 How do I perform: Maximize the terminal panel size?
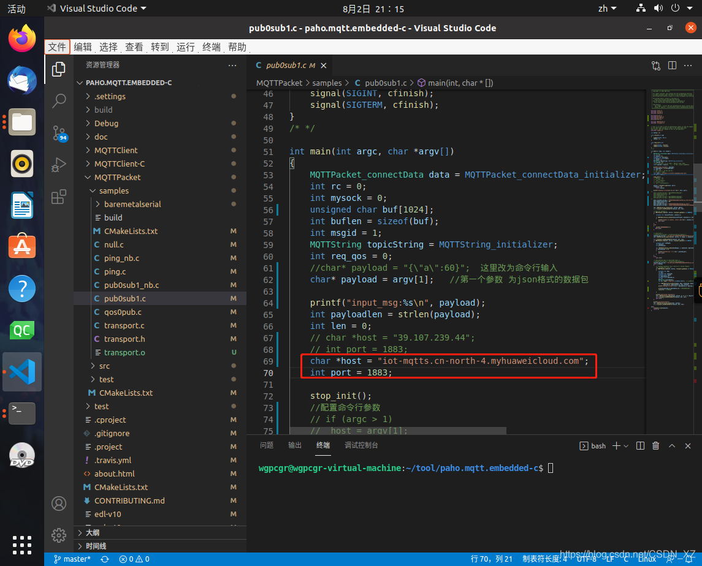(672, 446)
